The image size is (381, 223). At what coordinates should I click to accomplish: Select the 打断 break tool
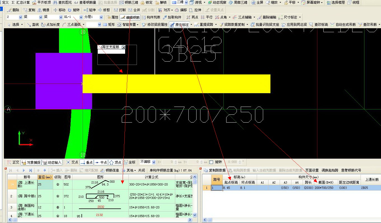point(120,10)
